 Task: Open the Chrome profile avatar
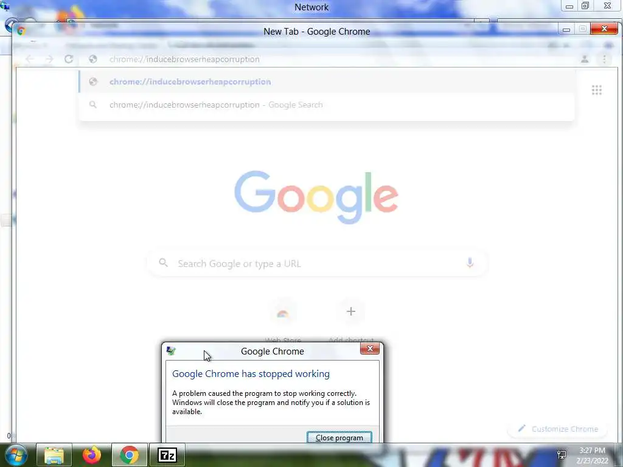point(585,59)
